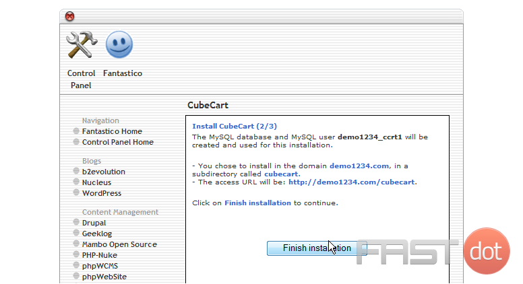The image size is (523, 284).
Task: Click the CubeCart page title
Action: tap(208, 105)
